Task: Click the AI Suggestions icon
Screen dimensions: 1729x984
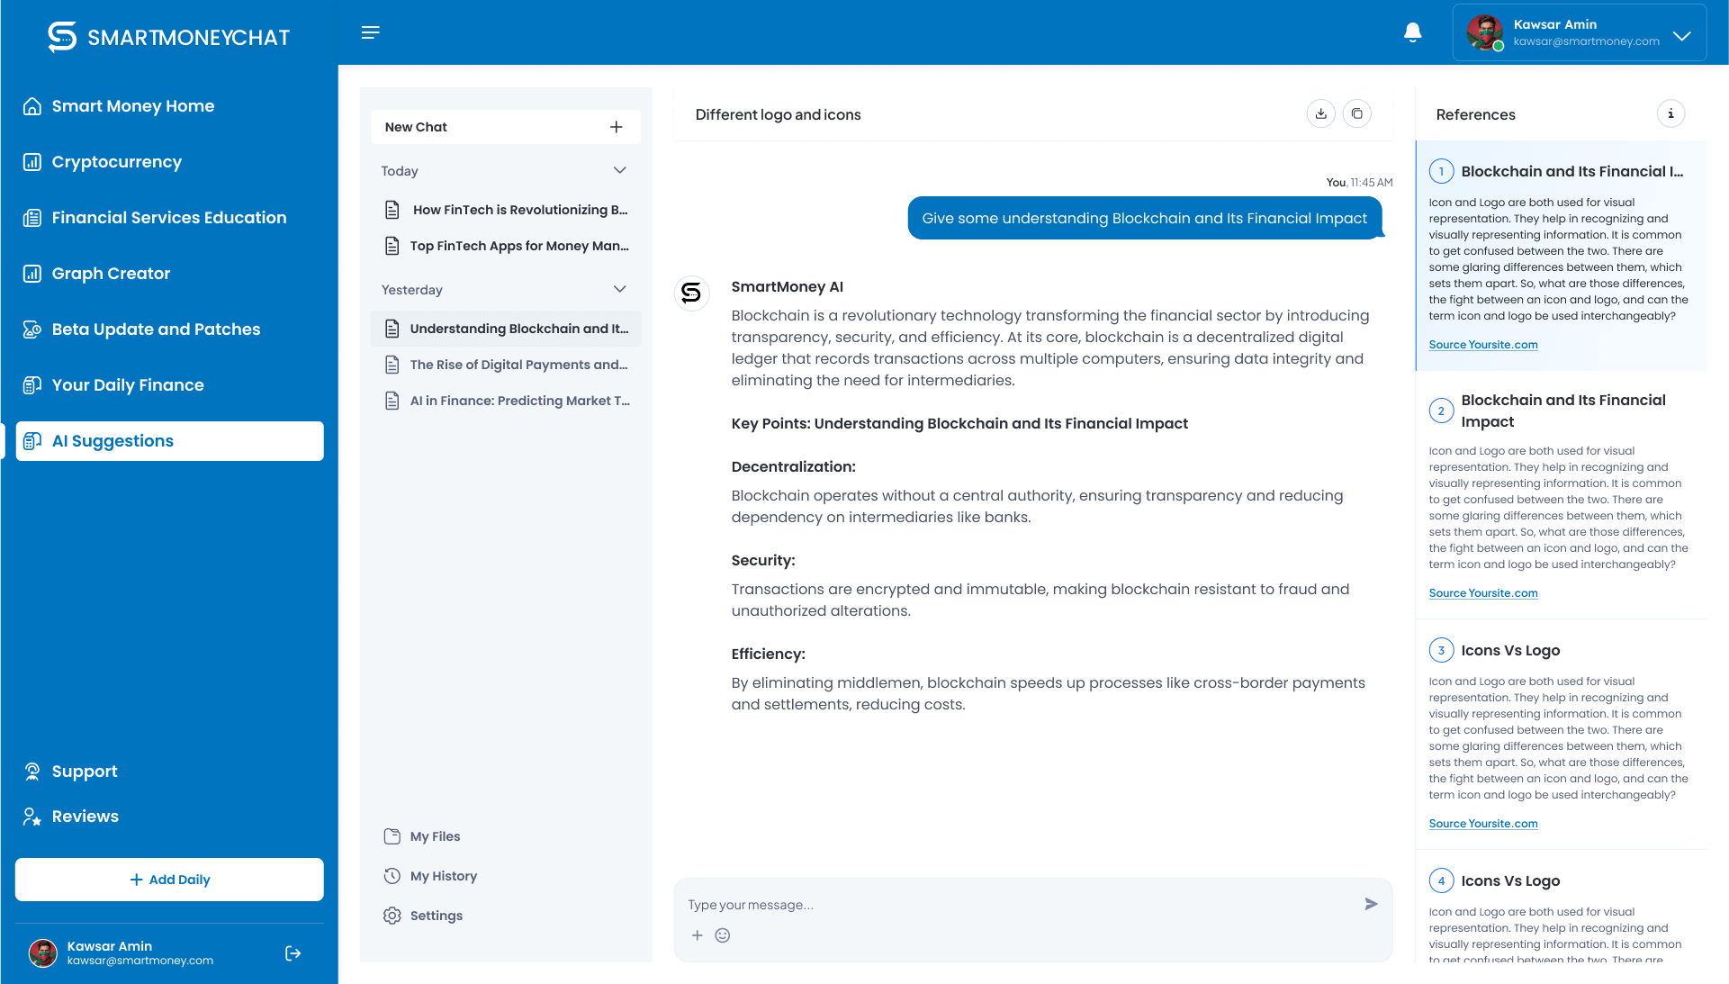Action: [32, 441]
